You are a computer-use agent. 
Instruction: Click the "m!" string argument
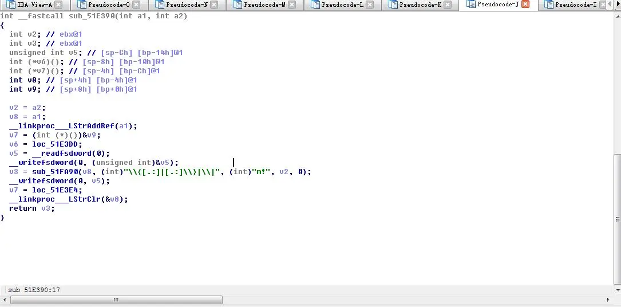[x=260, y=171]
